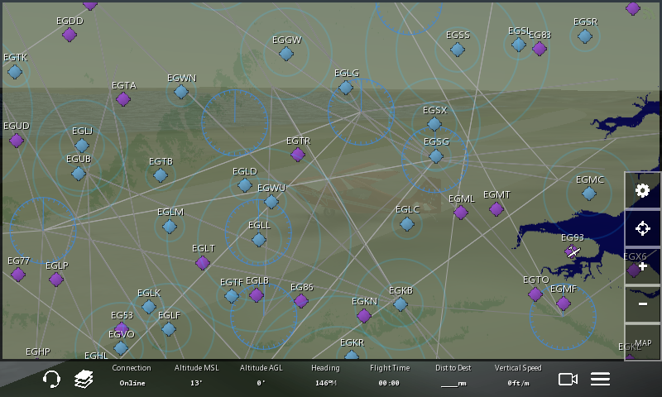Select the white aircraft icon near EG93
The image size is (662, 397).
coord(573,252)
